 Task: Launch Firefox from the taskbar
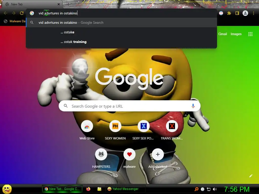coord(88,189)
